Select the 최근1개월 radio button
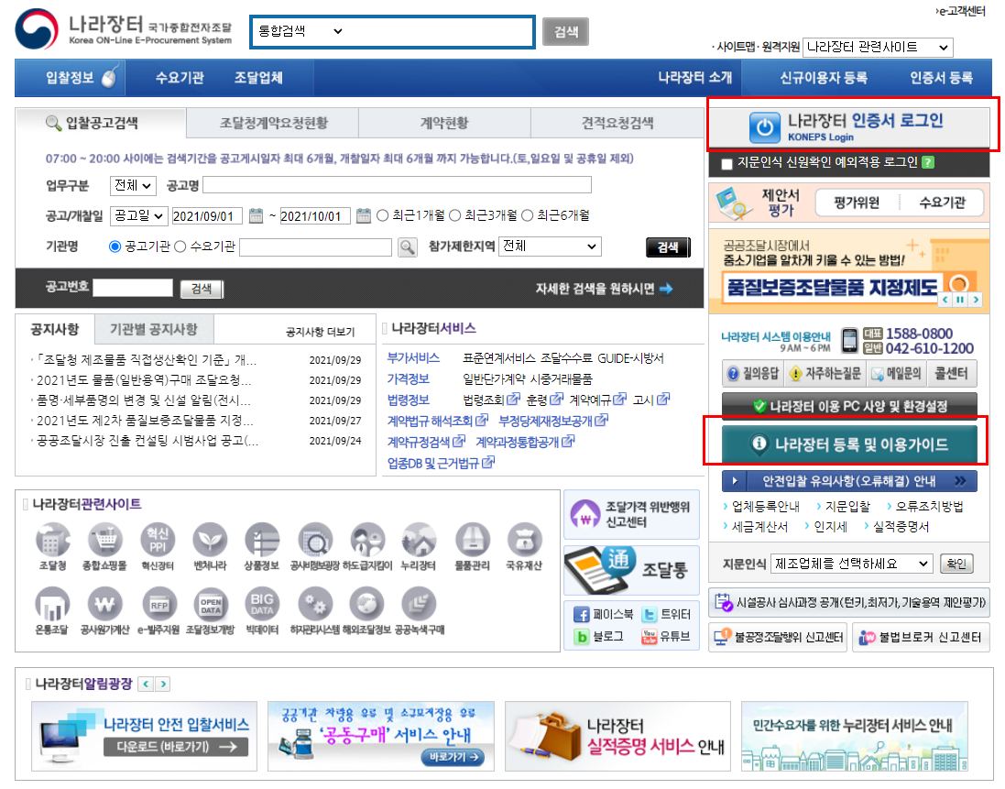Image resolution: width=1005 pixels, height=789 pixels. [383, 215]
